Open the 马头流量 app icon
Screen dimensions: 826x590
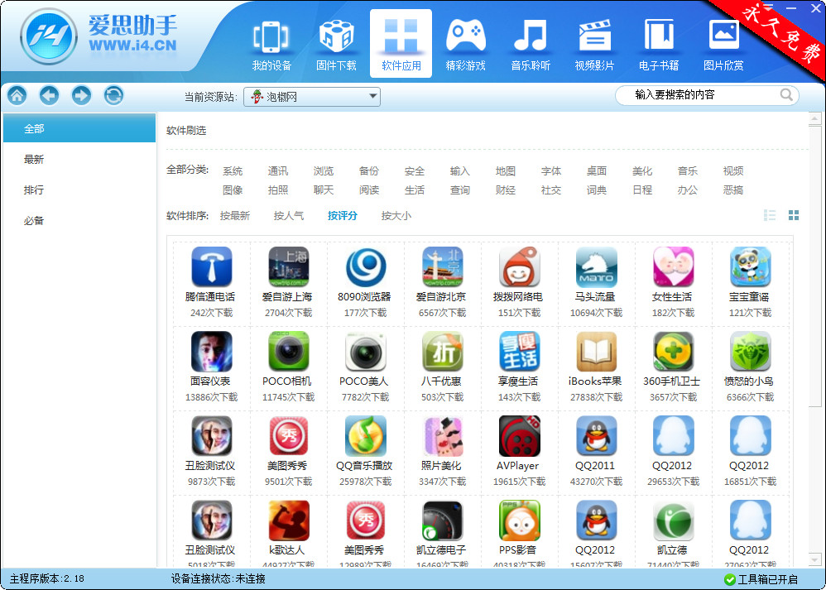click(596, 266)
